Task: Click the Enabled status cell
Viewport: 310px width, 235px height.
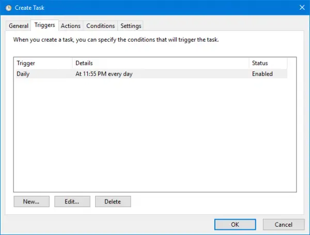Action: (262, 74)
